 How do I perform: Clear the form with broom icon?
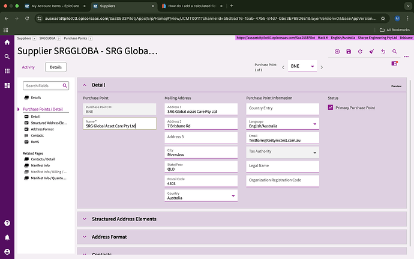(x=371, y=52)
